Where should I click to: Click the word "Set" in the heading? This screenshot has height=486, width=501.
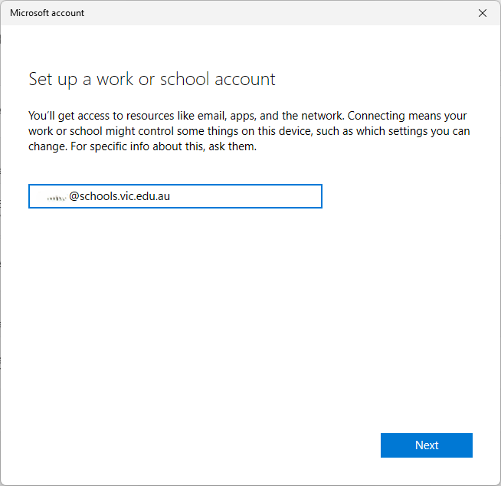click(x=40, y=79)
